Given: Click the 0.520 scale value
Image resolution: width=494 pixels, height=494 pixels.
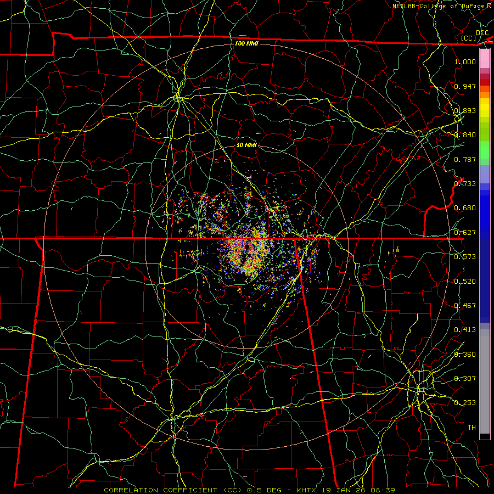Looking at the screenshot, I should (x=465, y=281).
